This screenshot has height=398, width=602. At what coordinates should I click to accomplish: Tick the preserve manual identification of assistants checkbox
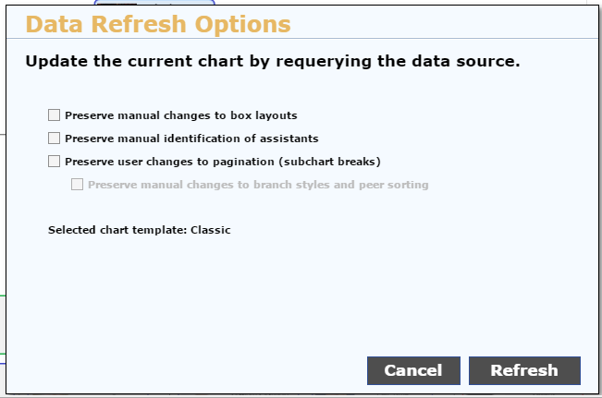[x=54, y=139]
